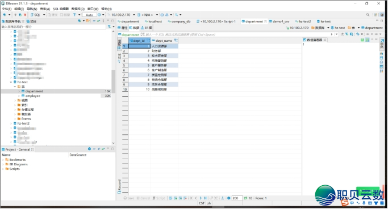Run filter expression play arrow
The width and height of the screenshot is (388, 209).
[x=332, y=35]
